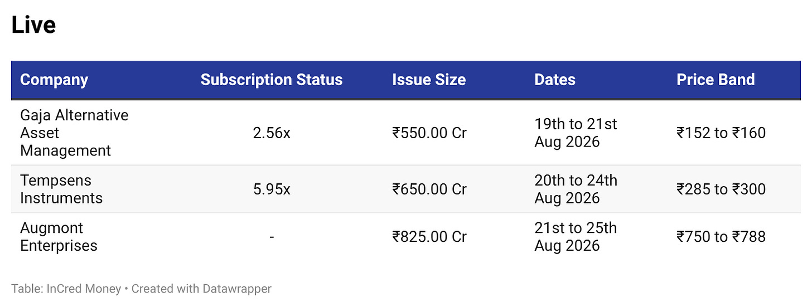Click the ₹825.00 Cr issue size cell

pyautogui.click(x=429, y=237)
